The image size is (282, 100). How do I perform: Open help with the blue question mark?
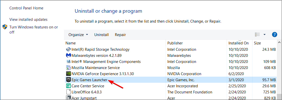[x=274, y=35]
